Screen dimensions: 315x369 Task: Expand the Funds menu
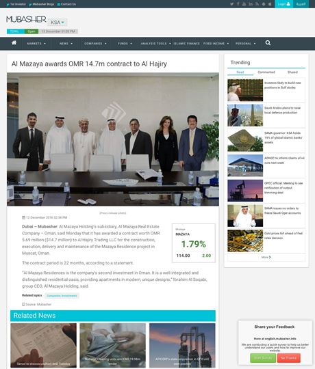click(125, 44)
